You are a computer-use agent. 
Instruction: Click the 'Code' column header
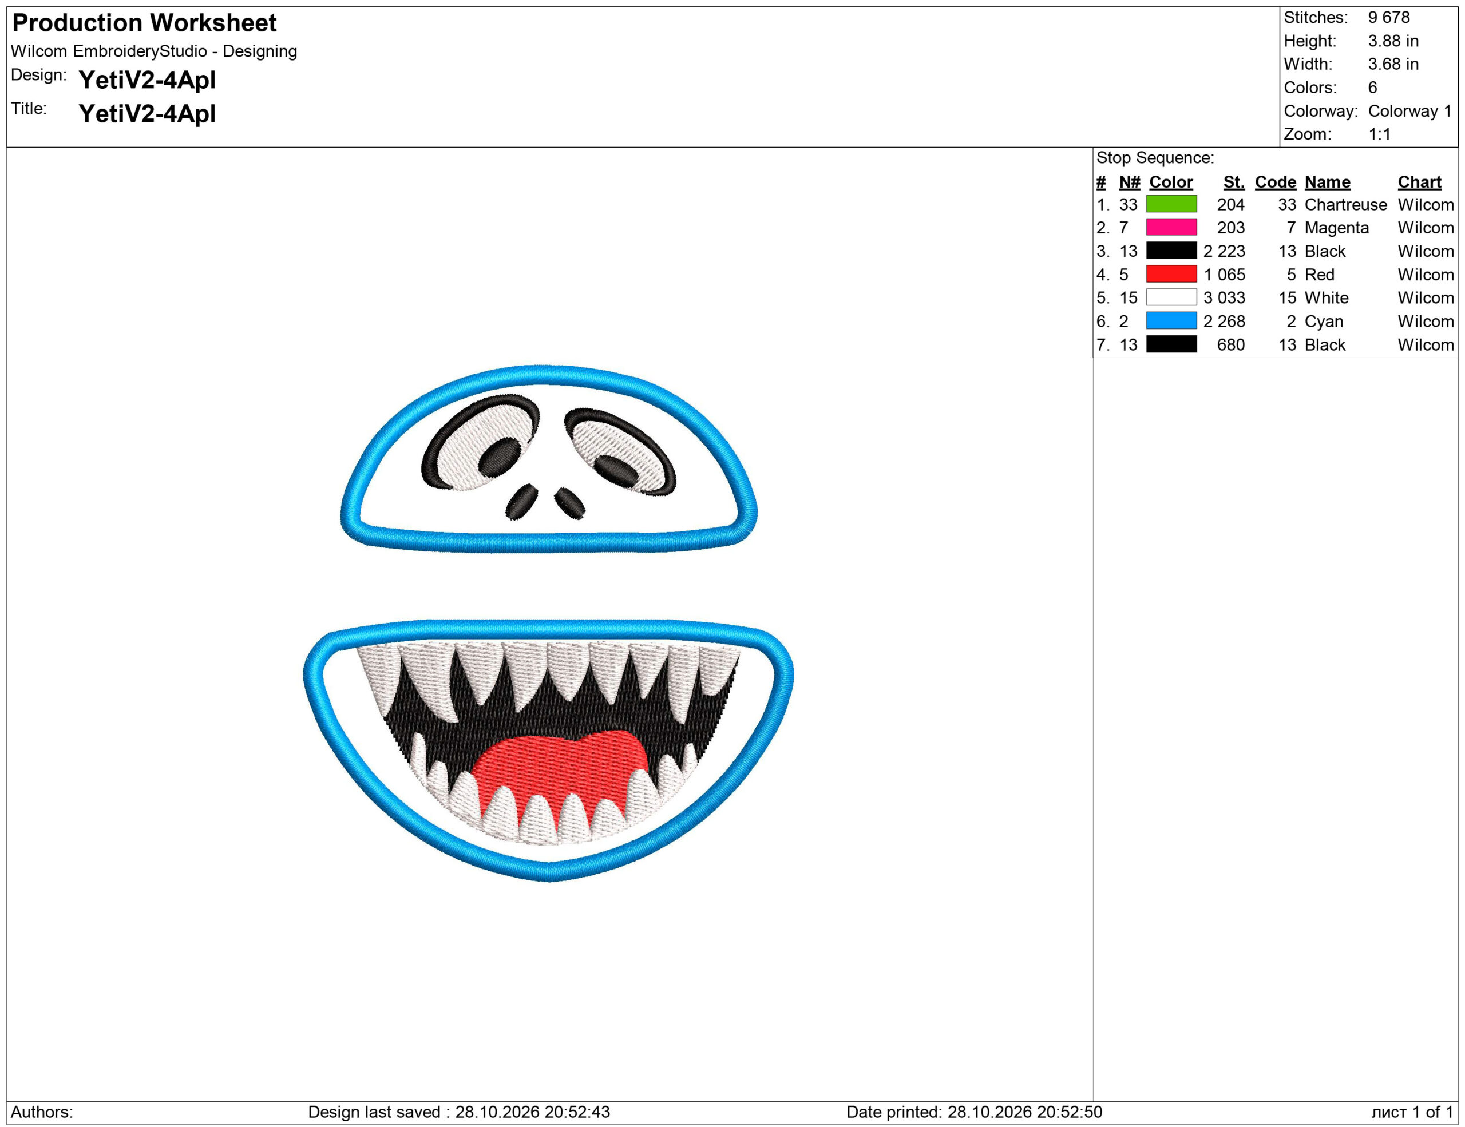click(x=1275, y=182)
